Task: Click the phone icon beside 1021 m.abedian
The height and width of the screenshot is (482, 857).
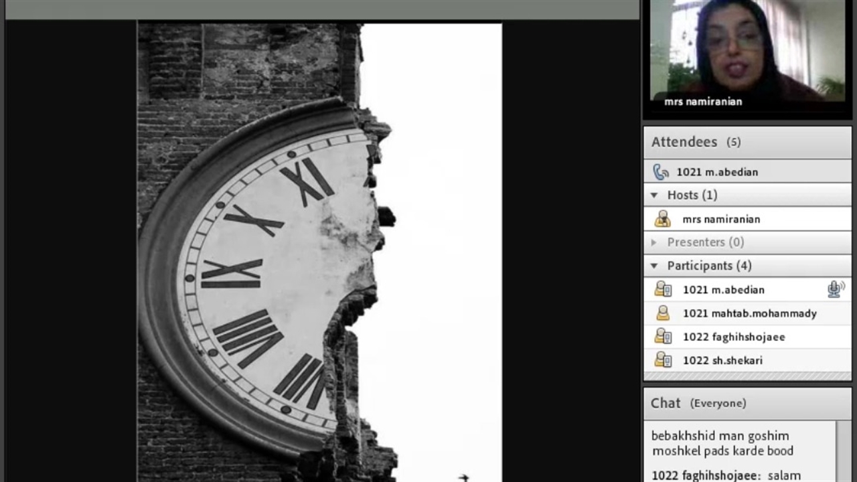Action: pos(661,172)
